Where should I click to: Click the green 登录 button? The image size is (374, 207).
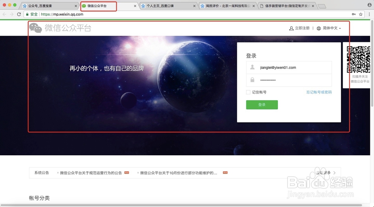pyautogui.click(x=262, y=105)
